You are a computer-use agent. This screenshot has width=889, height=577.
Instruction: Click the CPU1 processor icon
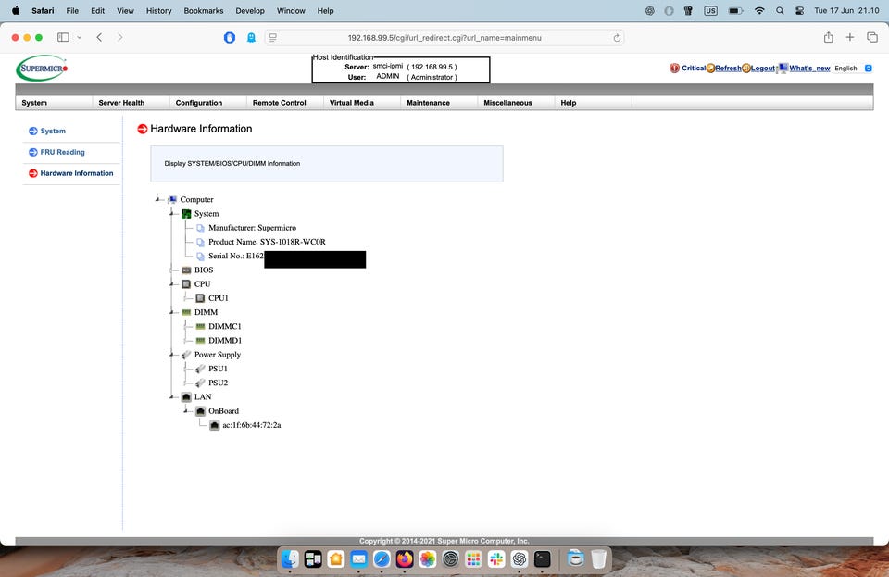point(200,298)
